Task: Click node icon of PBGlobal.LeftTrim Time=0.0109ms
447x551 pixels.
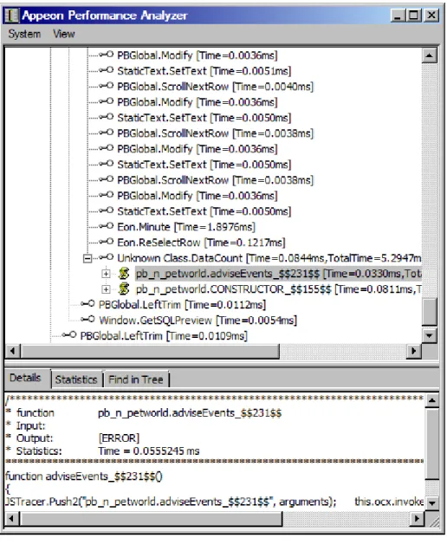Action: (x=69, y=335)
